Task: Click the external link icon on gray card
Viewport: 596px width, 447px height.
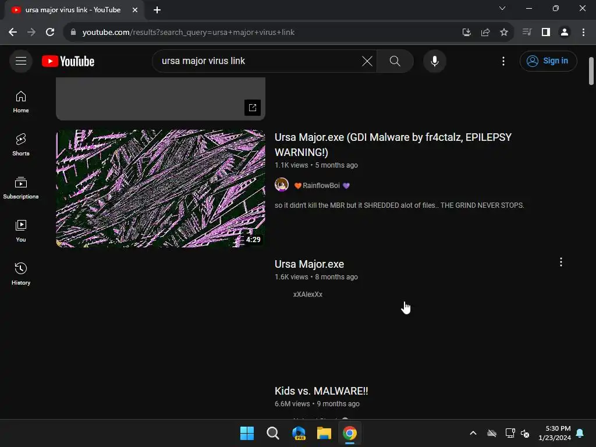Action: tap(253, 108)
